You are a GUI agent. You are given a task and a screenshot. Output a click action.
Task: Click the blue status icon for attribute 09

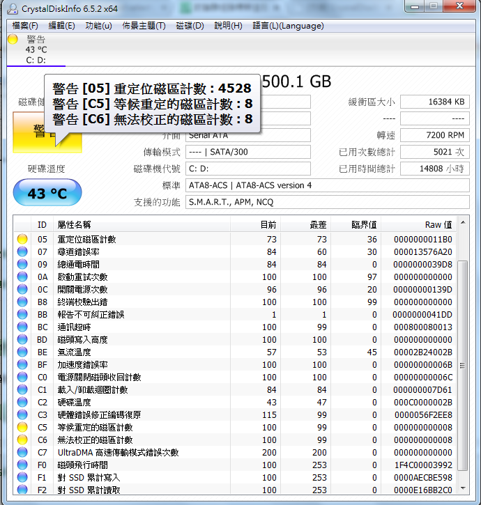point(22,264)
